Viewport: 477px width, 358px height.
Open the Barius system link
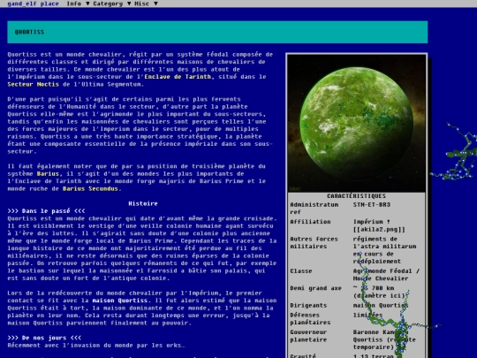(x=48, y=174)
